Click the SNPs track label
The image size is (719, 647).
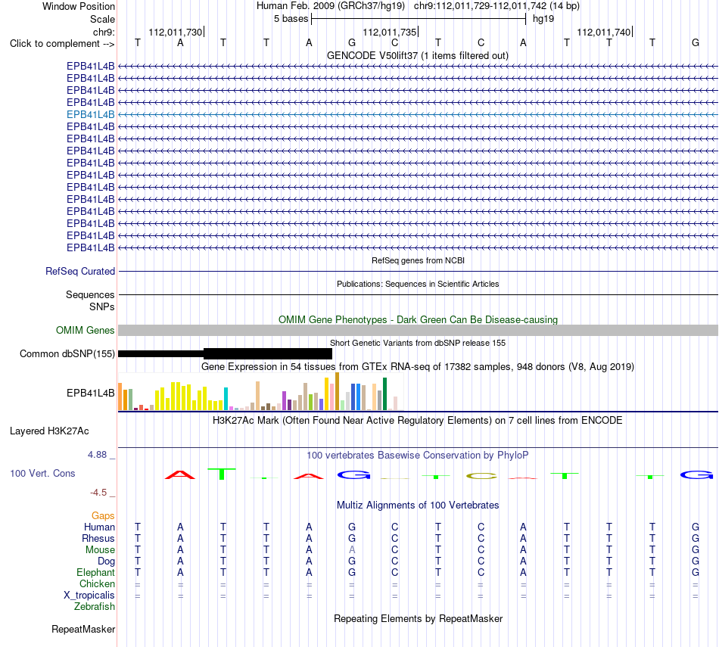click(102, 306)
